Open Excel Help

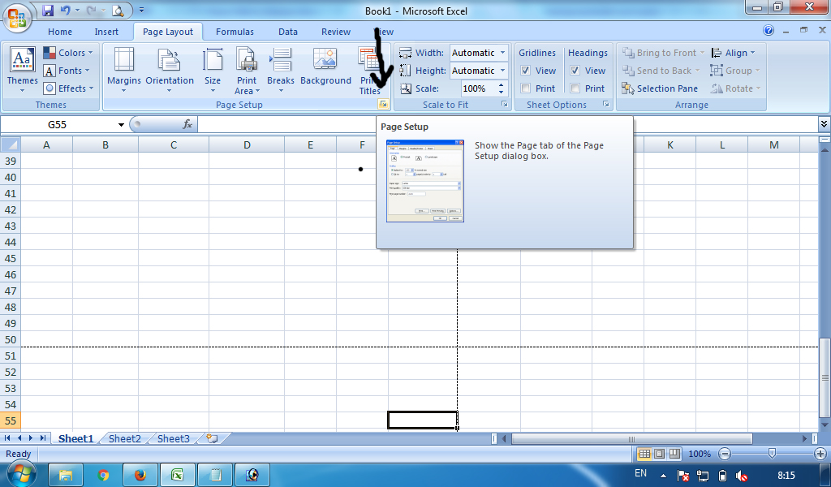click(769, 30)
